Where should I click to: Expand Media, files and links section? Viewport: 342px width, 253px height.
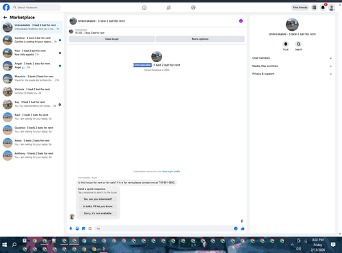292,66
